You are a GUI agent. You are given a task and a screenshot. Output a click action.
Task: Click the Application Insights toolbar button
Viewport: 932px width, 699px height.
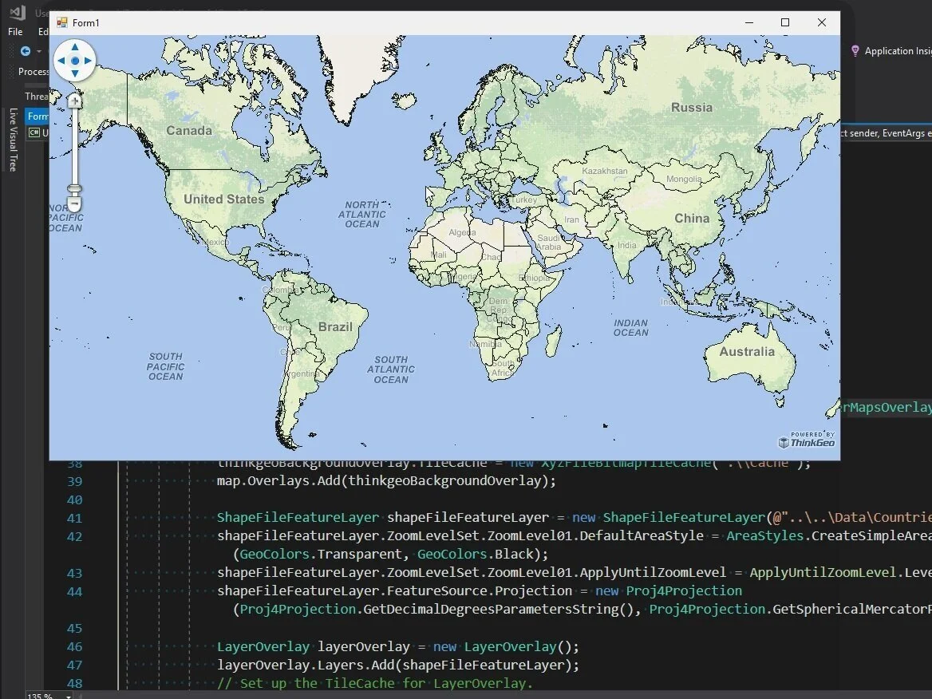click(x=891, y=51)
